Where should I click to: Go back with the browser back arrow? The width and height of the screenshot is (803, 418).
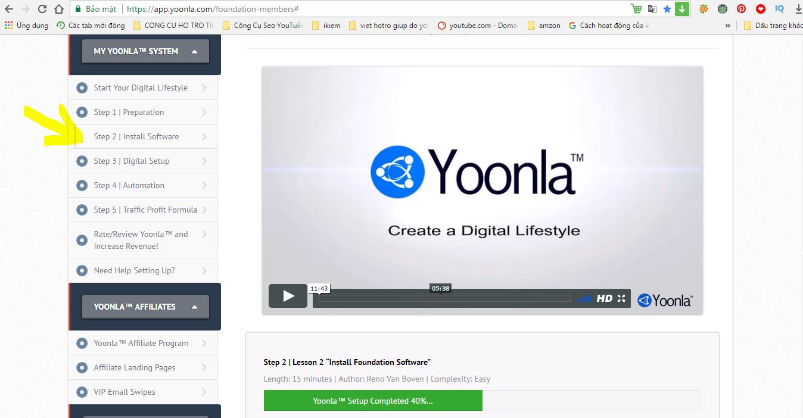click(x=9, y=9)
